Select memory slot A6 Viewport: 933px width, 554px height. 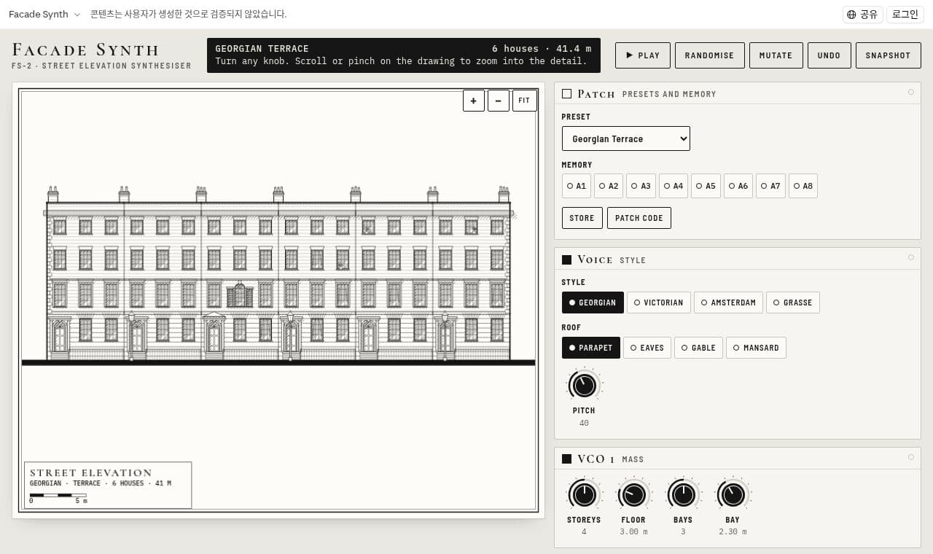[738, 186]
